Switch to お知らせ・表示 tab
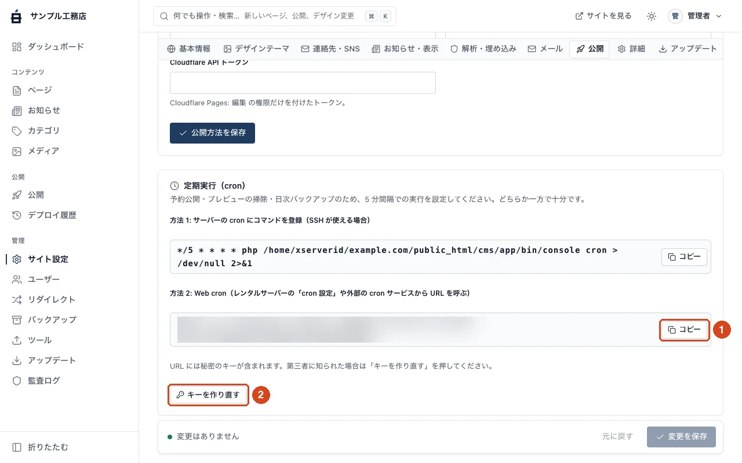Screen dimensions: 742x463 [405, 49]
